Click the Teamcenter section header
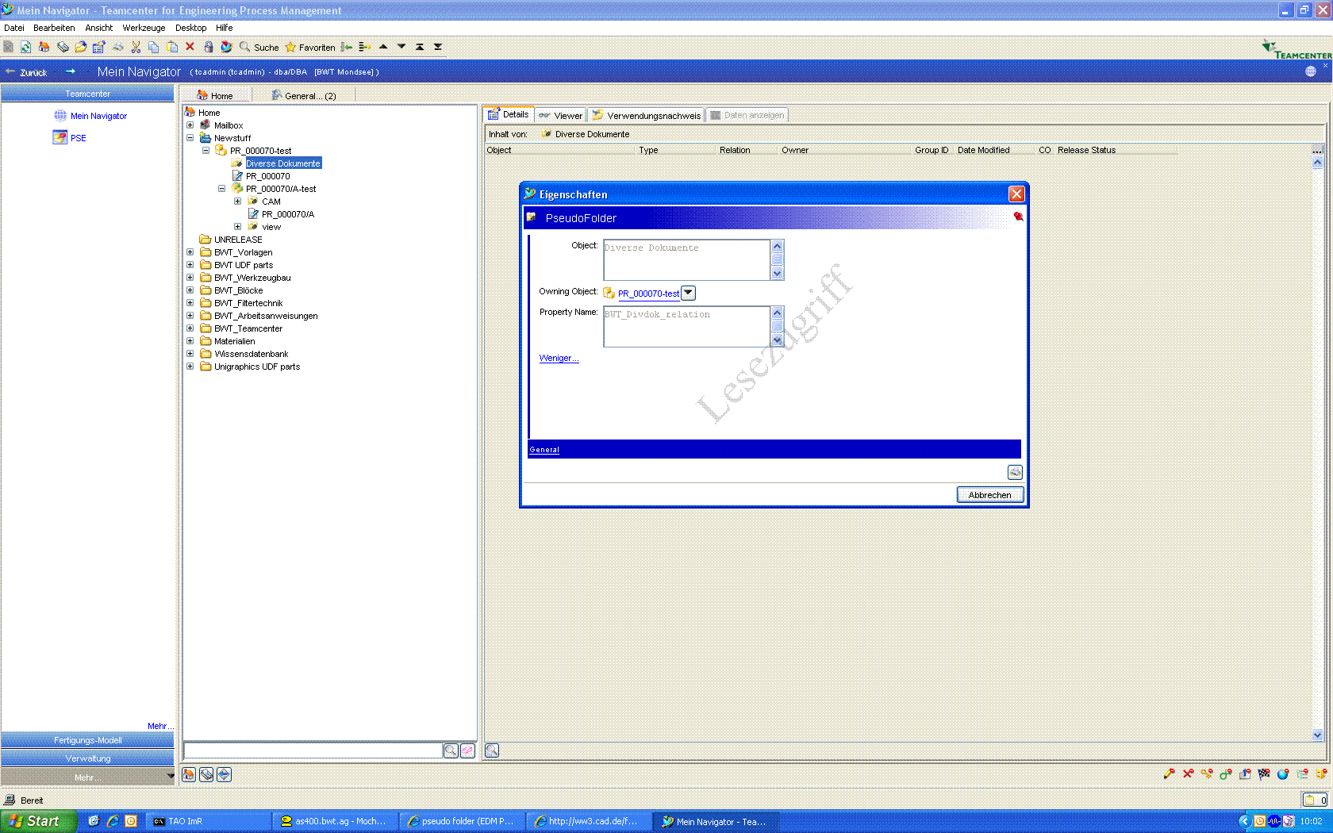The width and height of the screenshot is (1333, 833). click(87, 94)
